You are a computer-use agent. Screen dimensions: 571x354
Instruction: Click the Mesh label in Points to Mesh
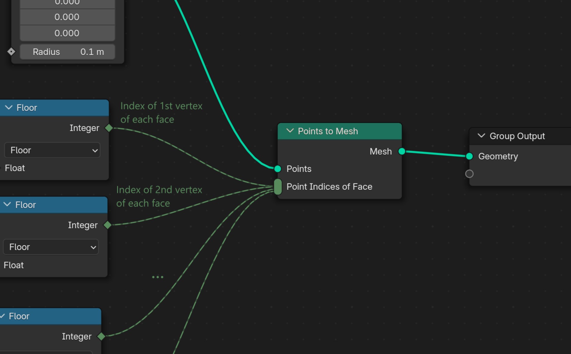tap(381, 151)
